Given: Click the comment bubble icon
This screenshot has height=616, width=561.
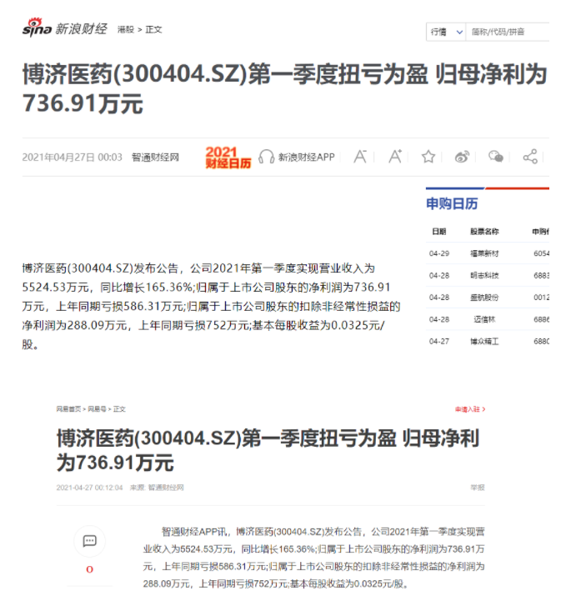Looking at the screenshot, I should (89, 541).
